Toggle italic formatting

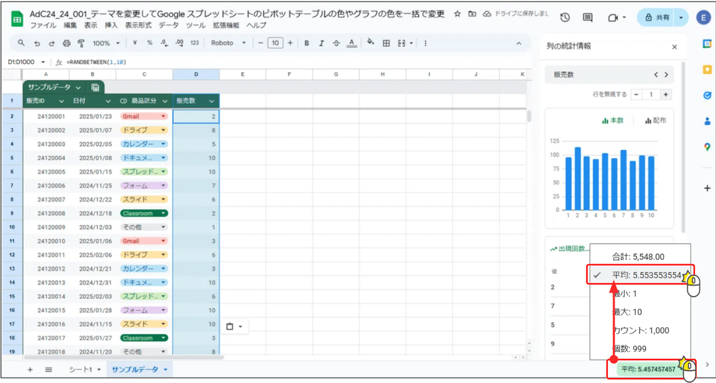[x=321, y=43]
